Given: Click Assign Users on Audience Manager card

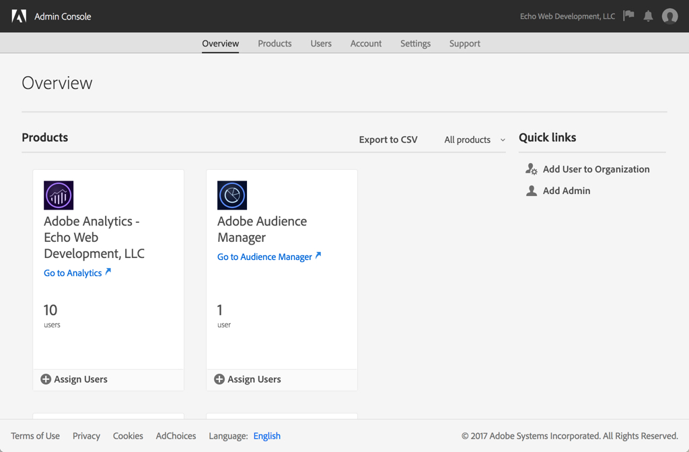Looking at the screenshot, I should tap(254, 379).
